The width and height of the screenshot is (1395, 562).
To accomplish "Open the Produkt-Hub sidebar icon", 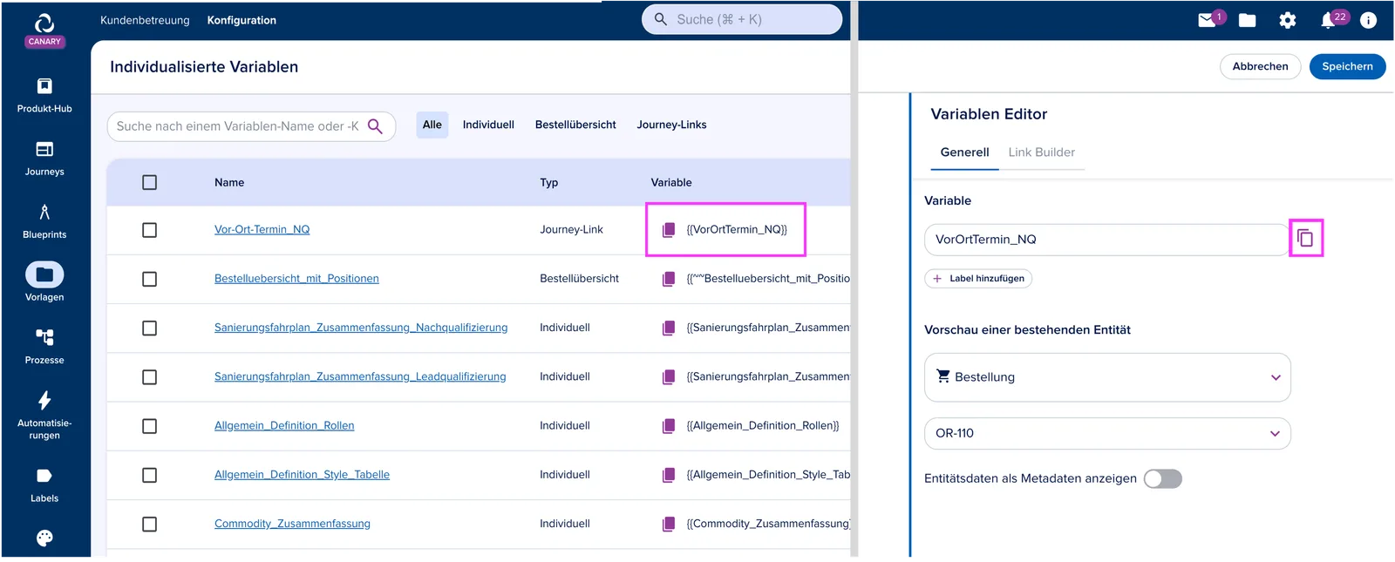I will [x=44, y=86].
